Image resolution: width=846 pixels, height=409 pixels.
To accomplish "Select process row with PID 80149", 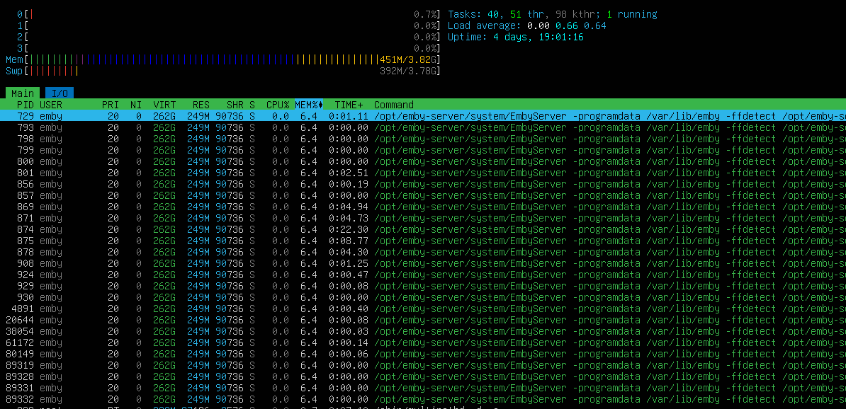I will click(x=423, y=354).
